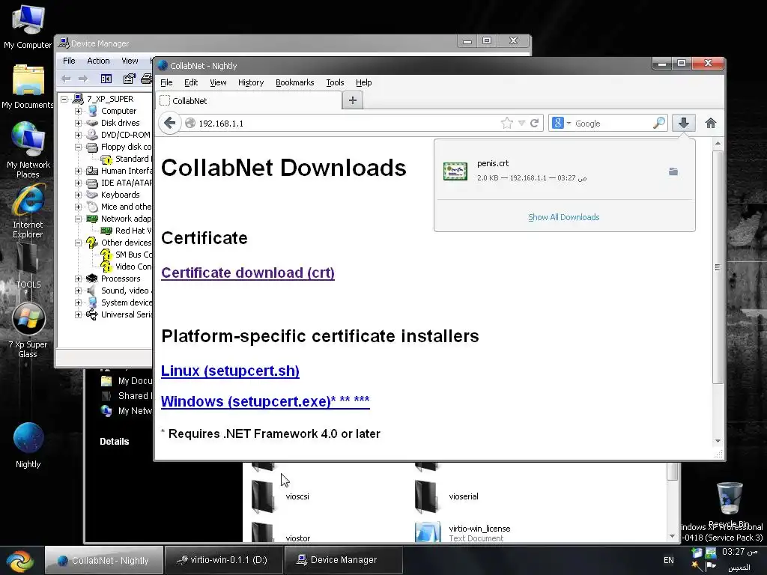Viewport: 767px width, 575px height.
Task: Expand Computer node in Device Manager
Action: 78,111
